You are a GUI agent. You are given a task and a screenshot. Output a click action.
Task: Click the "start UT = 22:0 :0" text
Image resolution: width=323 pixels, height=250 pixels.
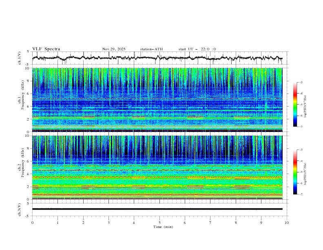197,49
